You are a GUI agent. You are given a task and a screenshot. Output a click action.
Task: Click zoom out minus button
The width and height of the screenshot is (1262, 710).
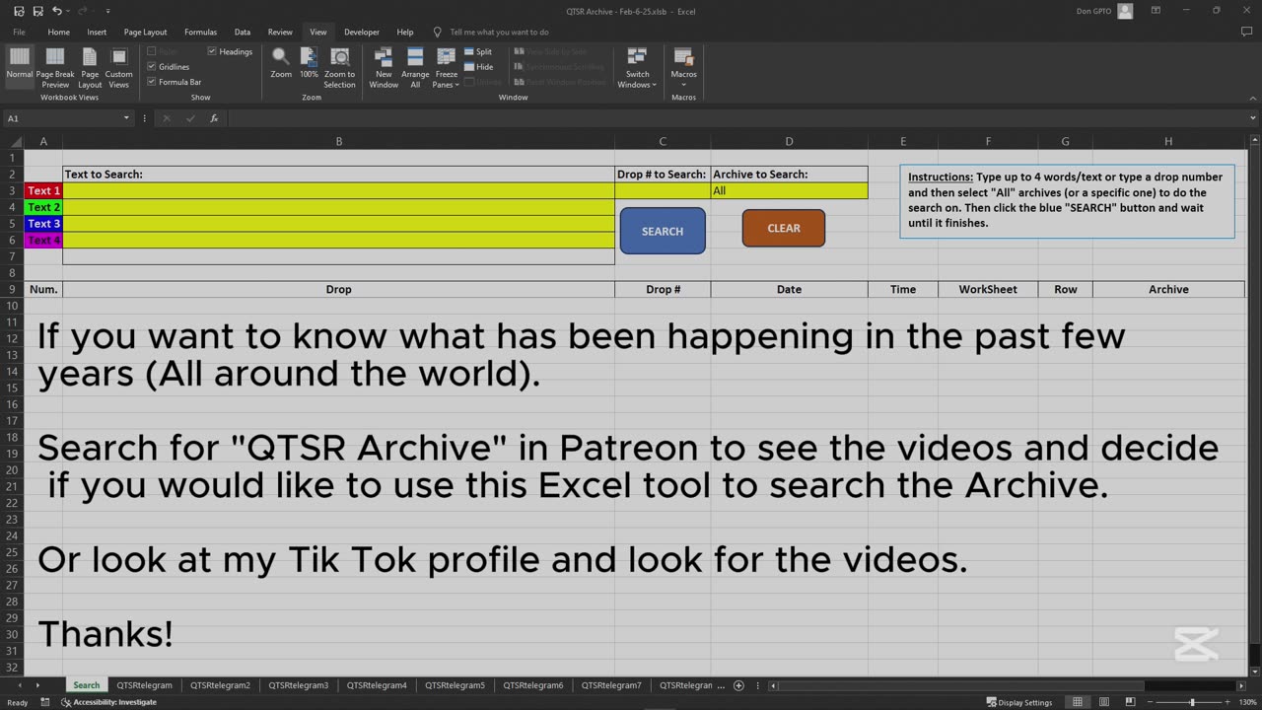1151,702
